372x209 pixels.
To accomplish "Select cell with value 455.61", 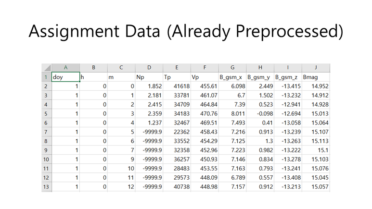I will pos(205,86).
